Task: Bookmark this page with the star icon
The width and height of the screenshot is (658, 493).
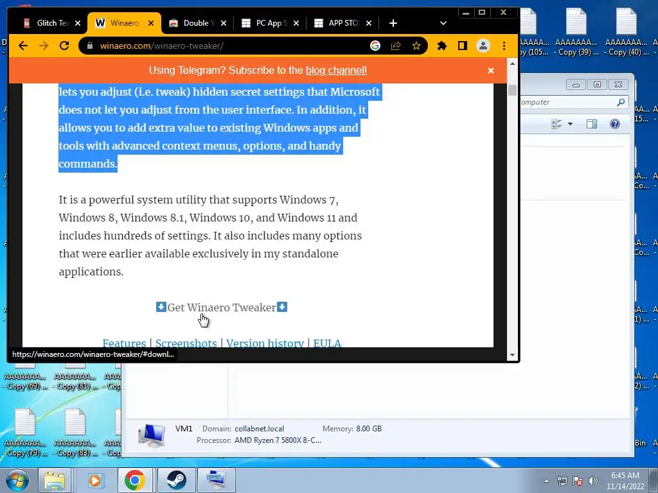Action: (x=416, y=46)
